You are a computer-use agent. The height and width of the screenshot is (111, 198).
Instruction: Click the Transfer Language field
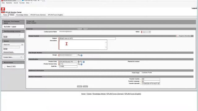tap(151, 81)
